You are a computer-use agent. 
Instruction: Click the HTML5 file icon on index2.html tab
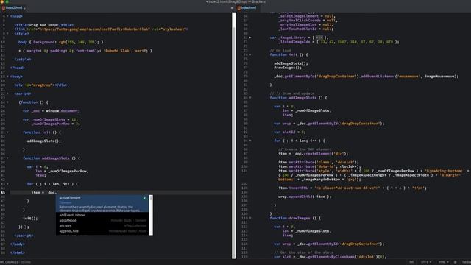pos(4,8)
